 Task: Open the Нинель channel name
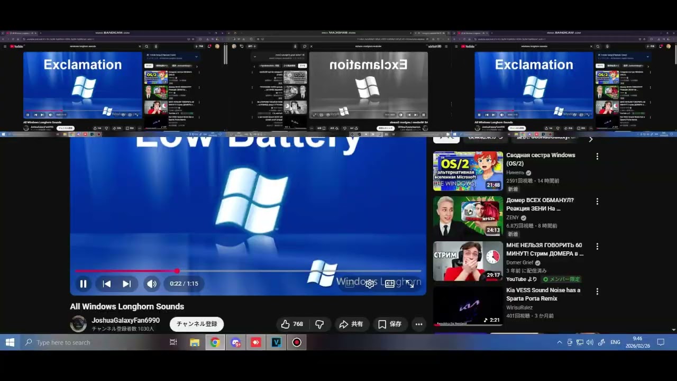(515, 173)
